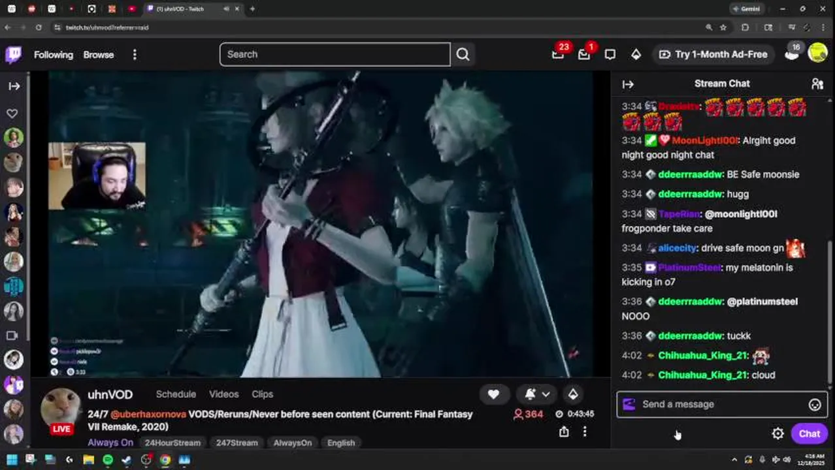835x470 pixels.
Task: Open the notifications inbox icon
Action: tap(584, 55)
